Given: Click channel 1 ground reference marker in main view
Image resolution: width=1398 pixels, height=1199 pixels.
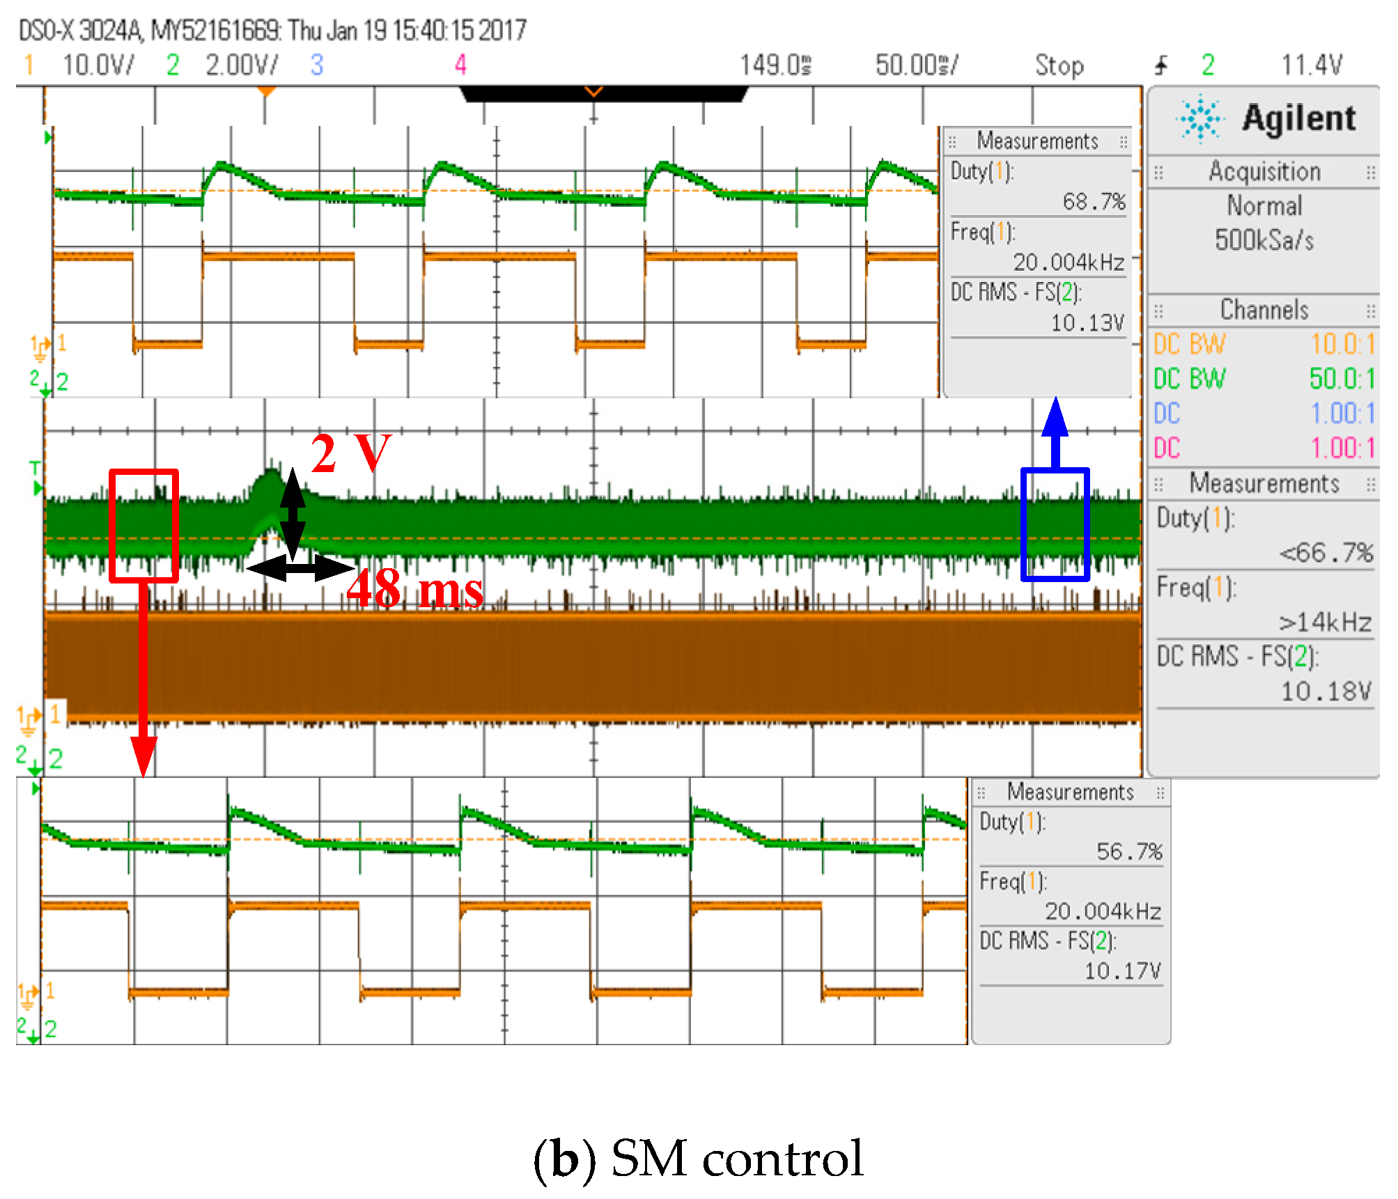Looking at the screenshot, I should 29,720.
